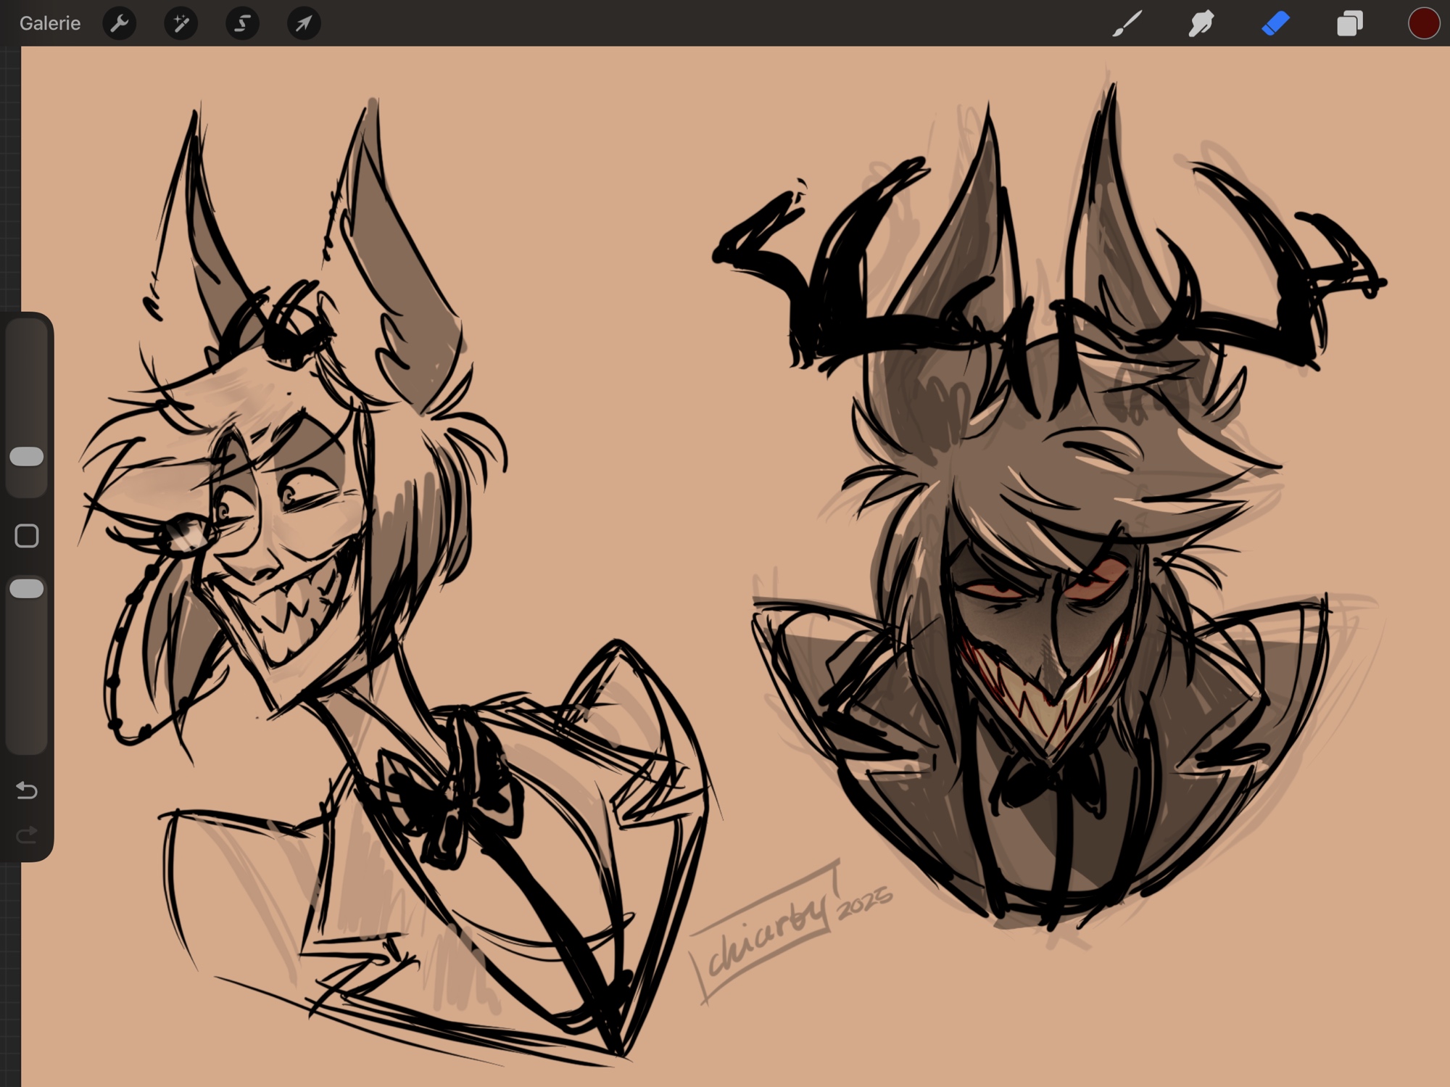
Task: Tap the undo arrow in sidebar
Action: pos(27,790)
